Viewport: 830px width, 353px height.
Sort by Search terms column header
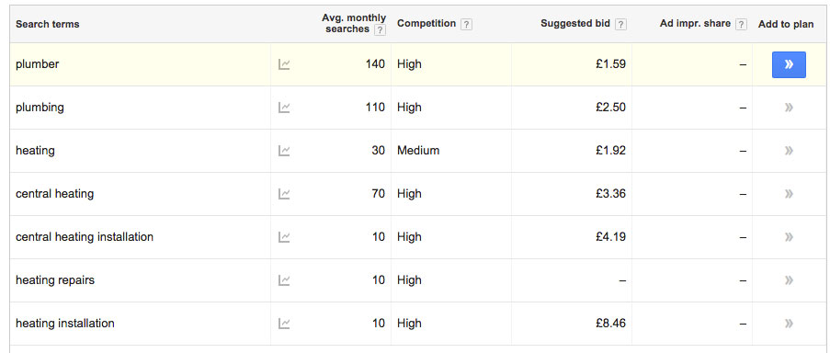pos(48,24)
